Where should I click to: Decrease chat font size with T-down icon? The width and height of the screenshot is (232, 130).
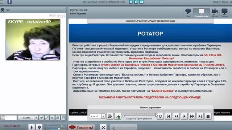(x=63, y=16)
